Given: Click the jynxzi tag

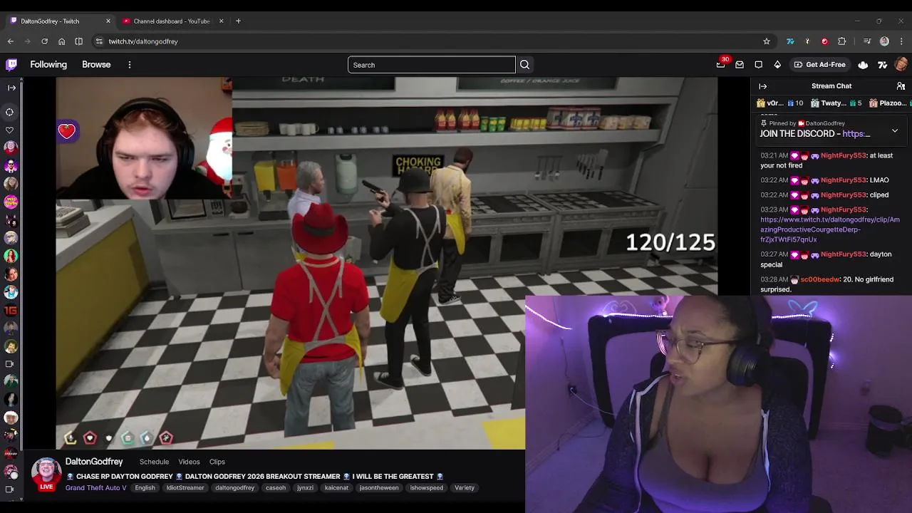Looking at the screenshot, I should [x=305, y=488].
